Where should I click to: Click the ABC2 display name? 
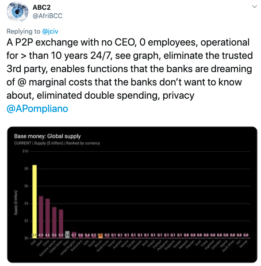coord(42,7)
